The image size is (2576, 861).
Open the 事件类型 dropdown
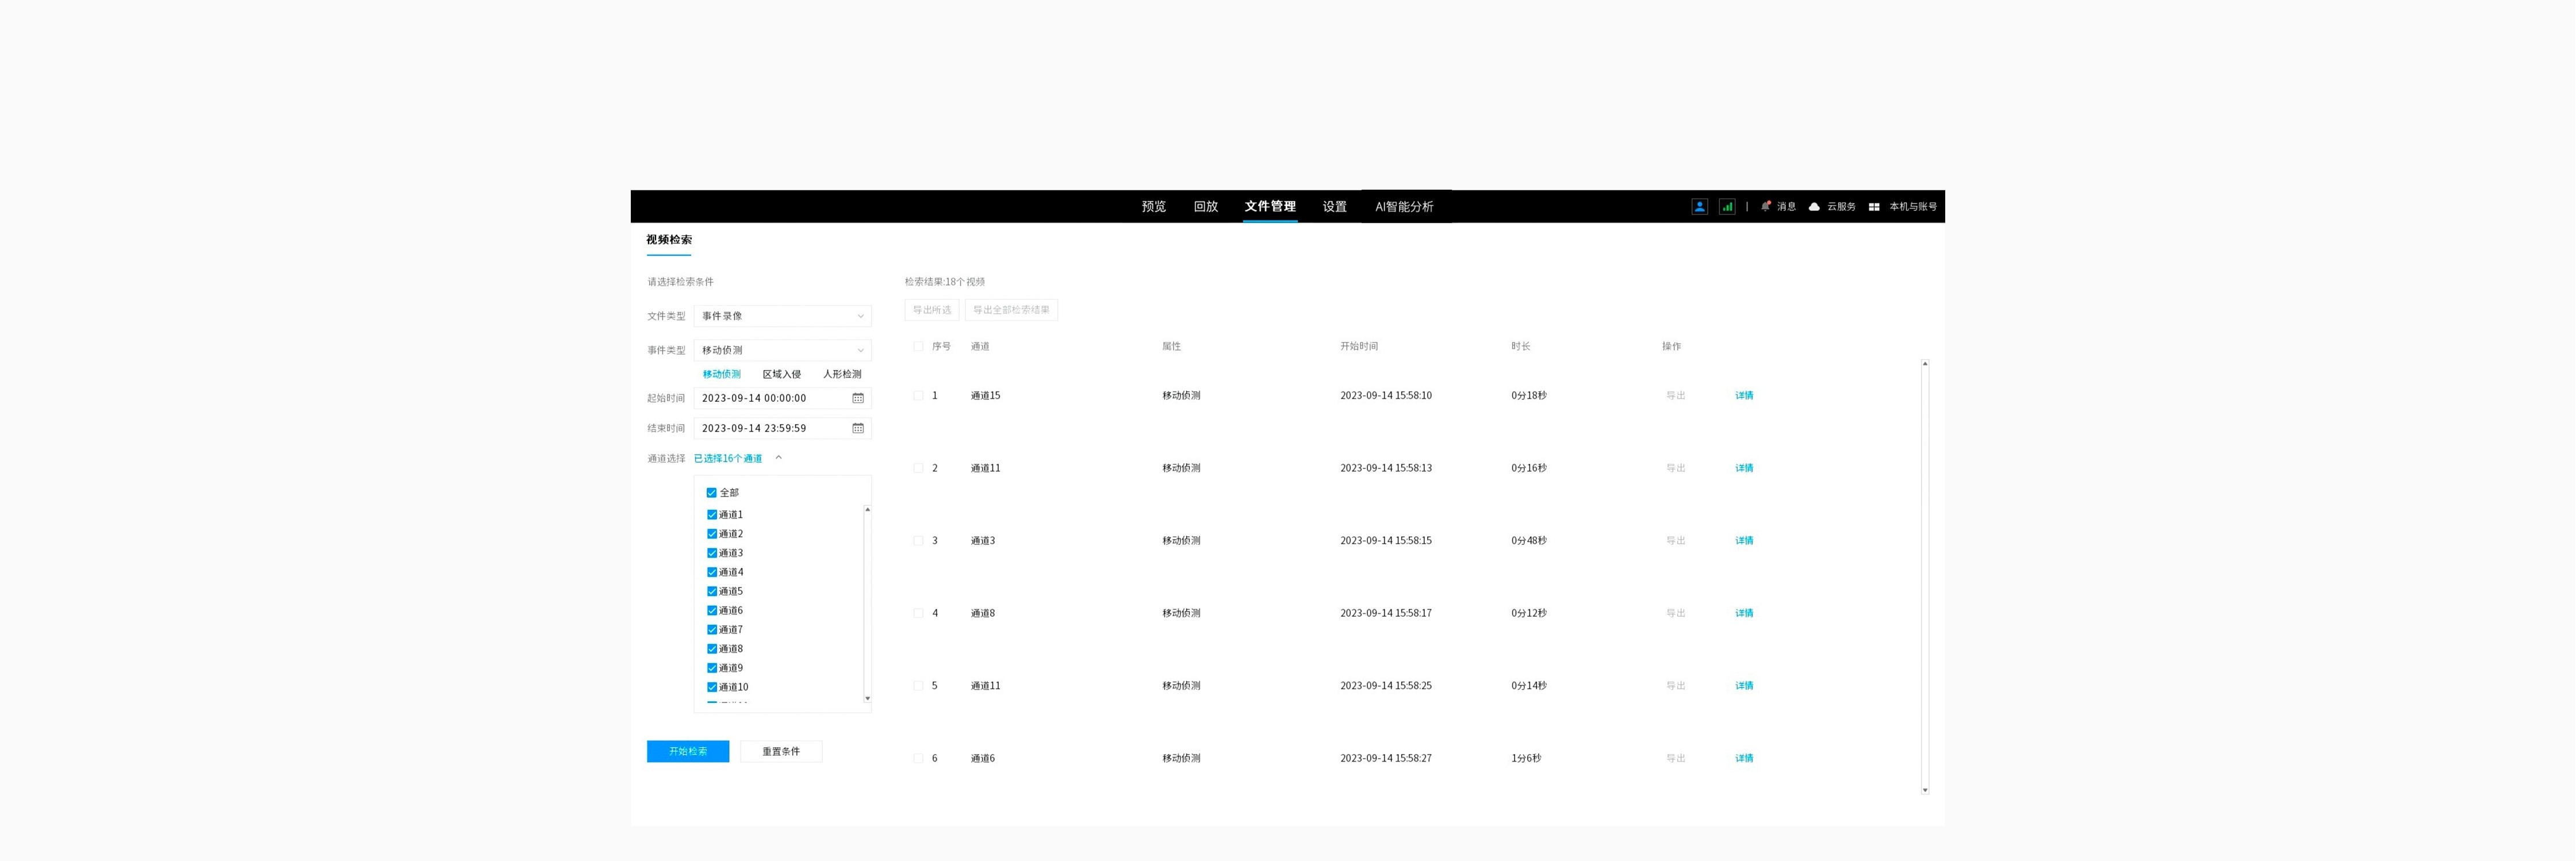(x=782, y=350)
